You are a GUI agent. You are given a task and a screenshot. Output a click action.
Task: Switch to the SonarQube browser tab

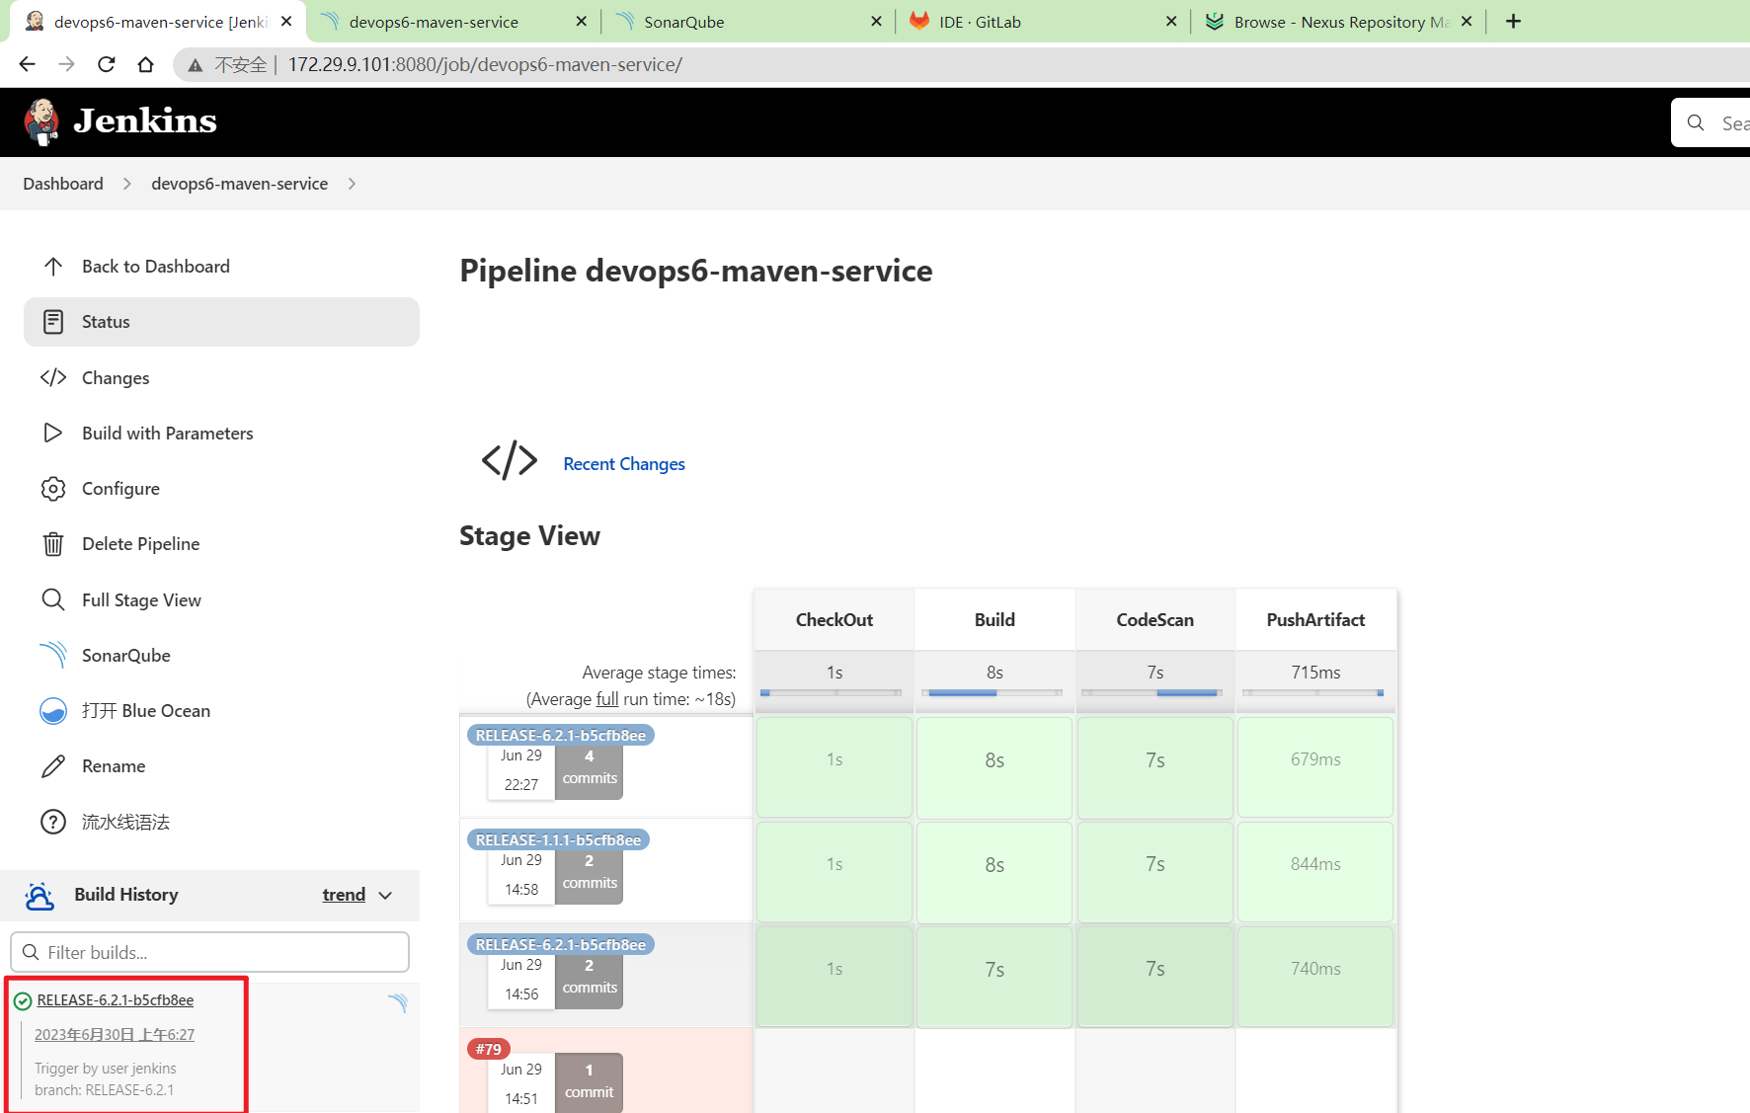[x=747, y=22]
